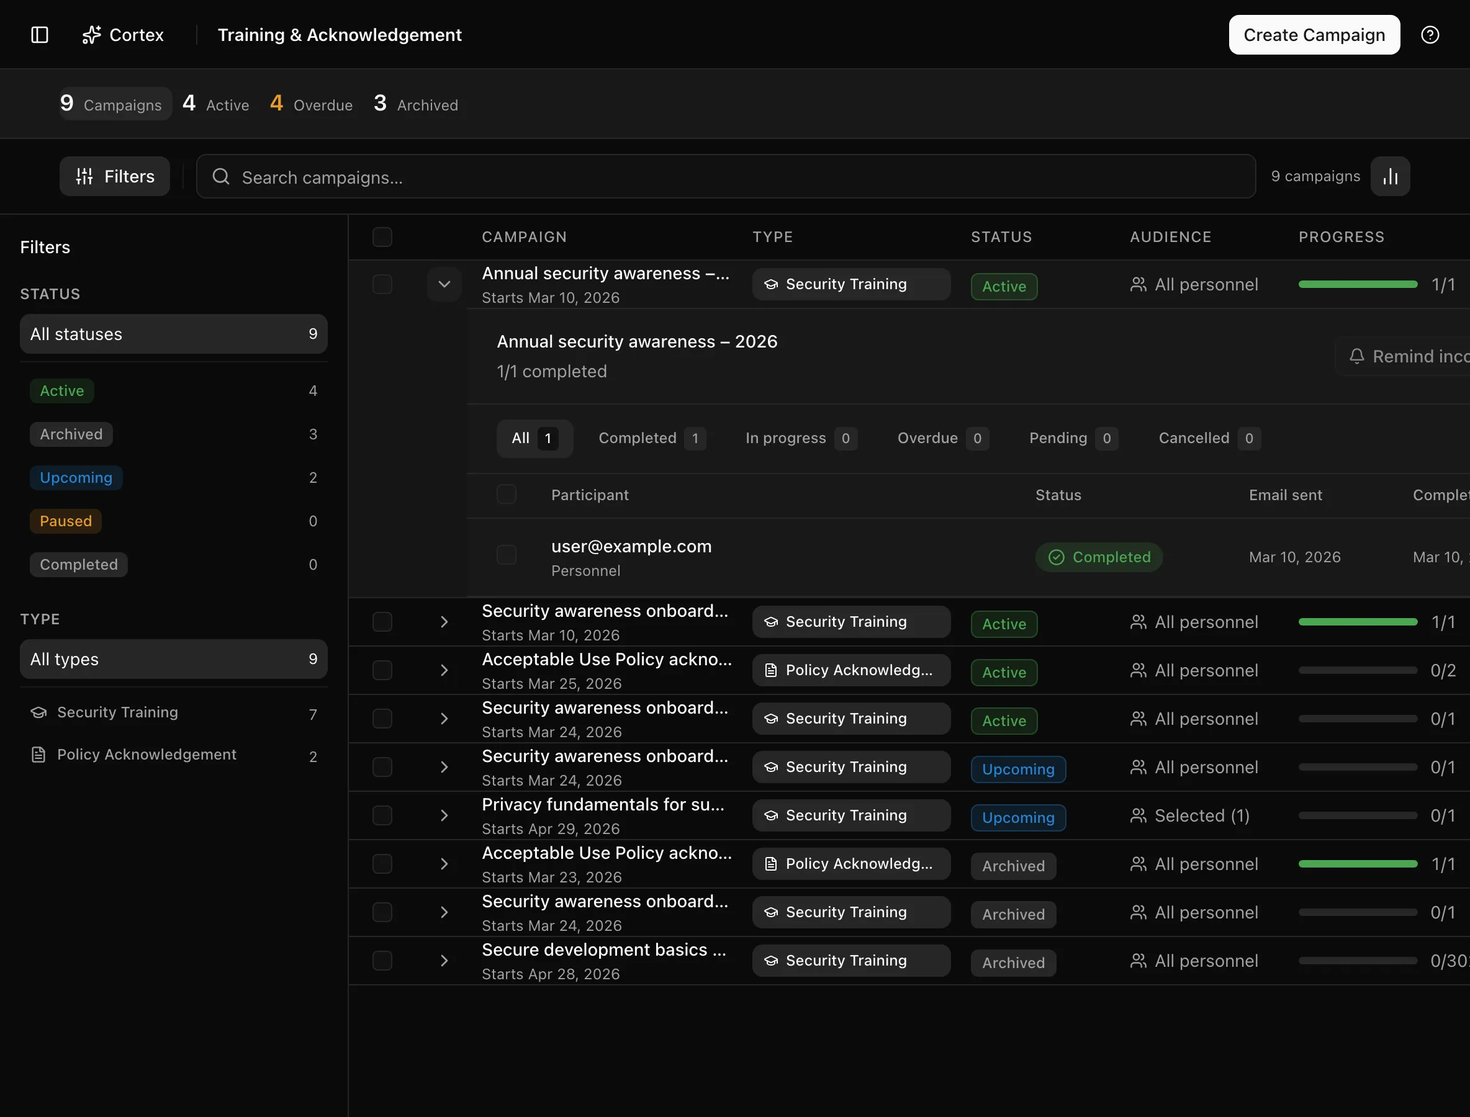Click document icon in Acceptable Use Mar 23 row
This screenshot has height=1117, width=1470.
770,864
